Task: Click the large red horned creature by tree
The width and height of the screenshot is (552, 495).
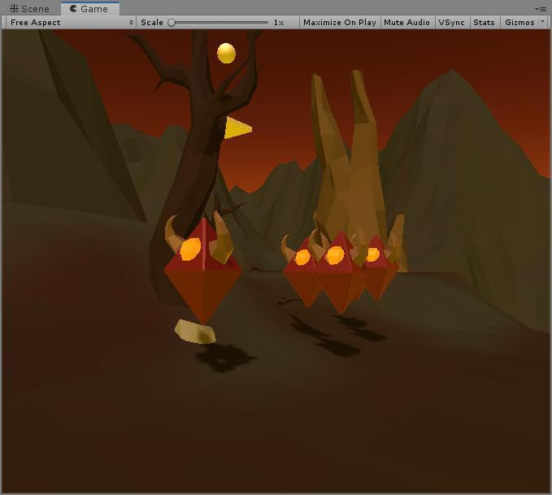Action: click(x=202, y=269)
